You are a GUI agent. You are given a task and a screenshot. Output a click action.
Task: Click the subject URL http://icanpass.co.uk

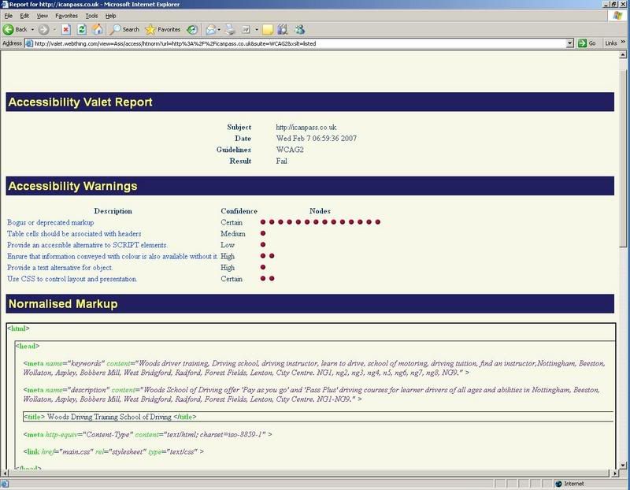pos(306,127)
